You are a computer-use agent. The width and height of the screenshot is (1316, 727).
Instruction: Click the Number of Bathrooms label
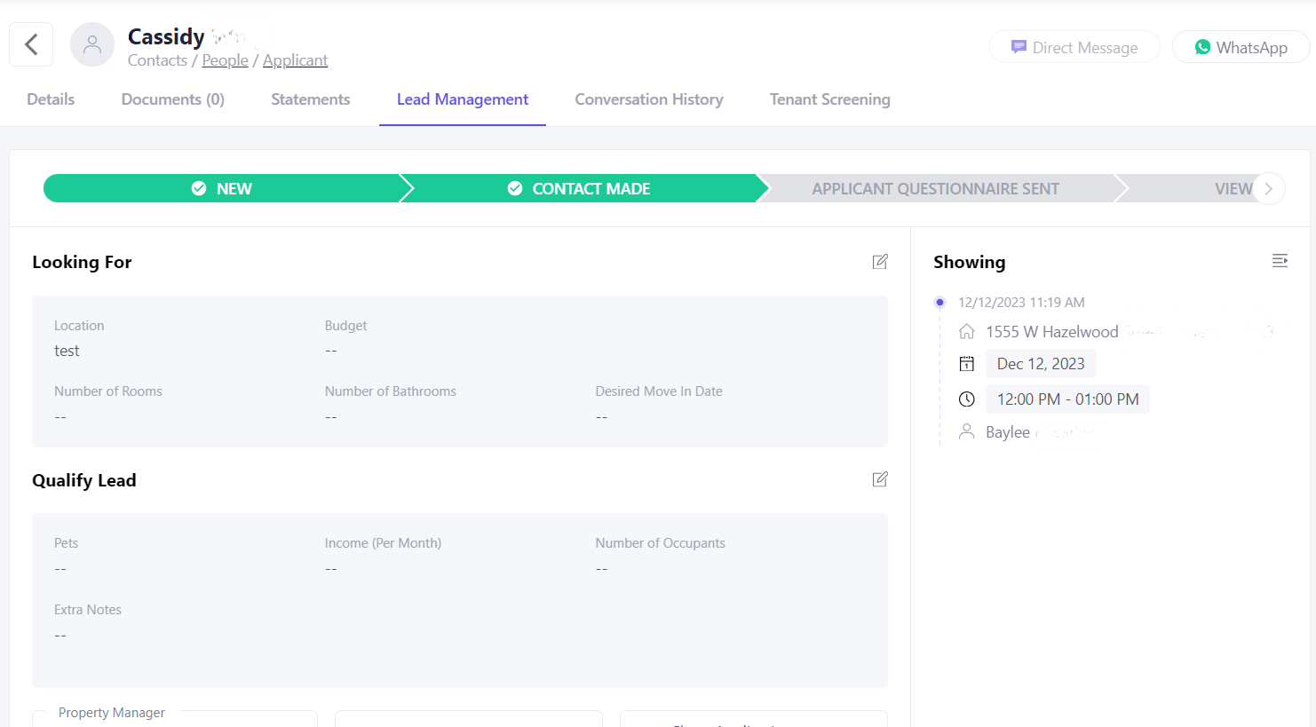[391, 391]
